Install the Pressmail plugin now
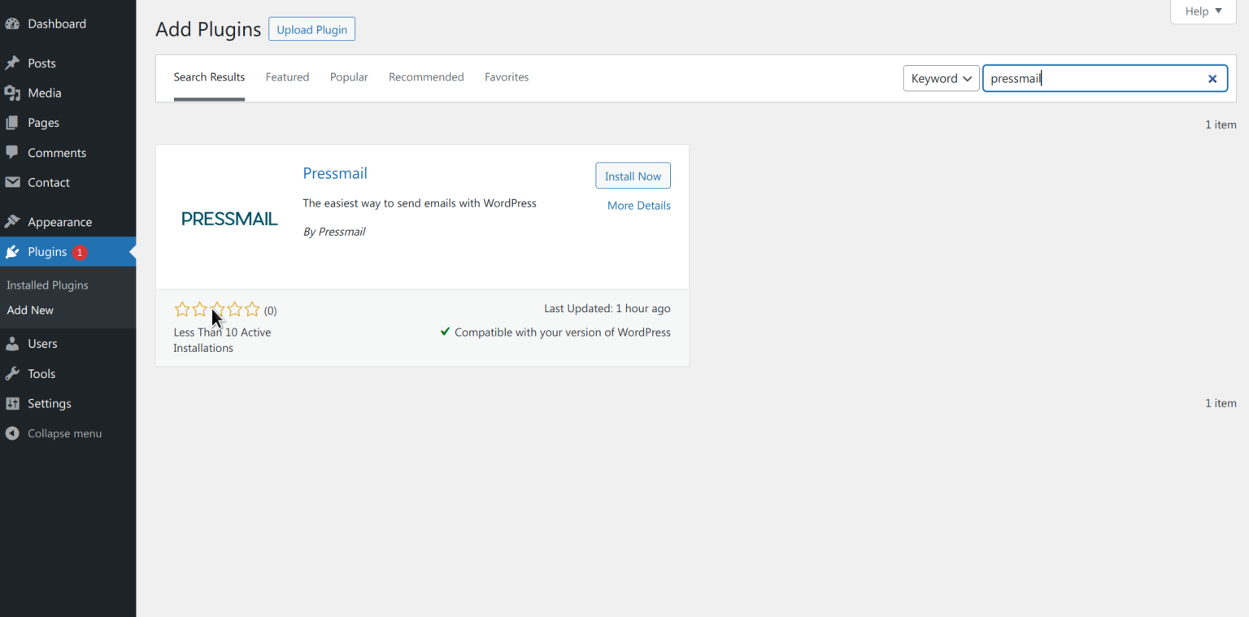The height and width of the screenshot is (617, 1249). click(633, 176)
